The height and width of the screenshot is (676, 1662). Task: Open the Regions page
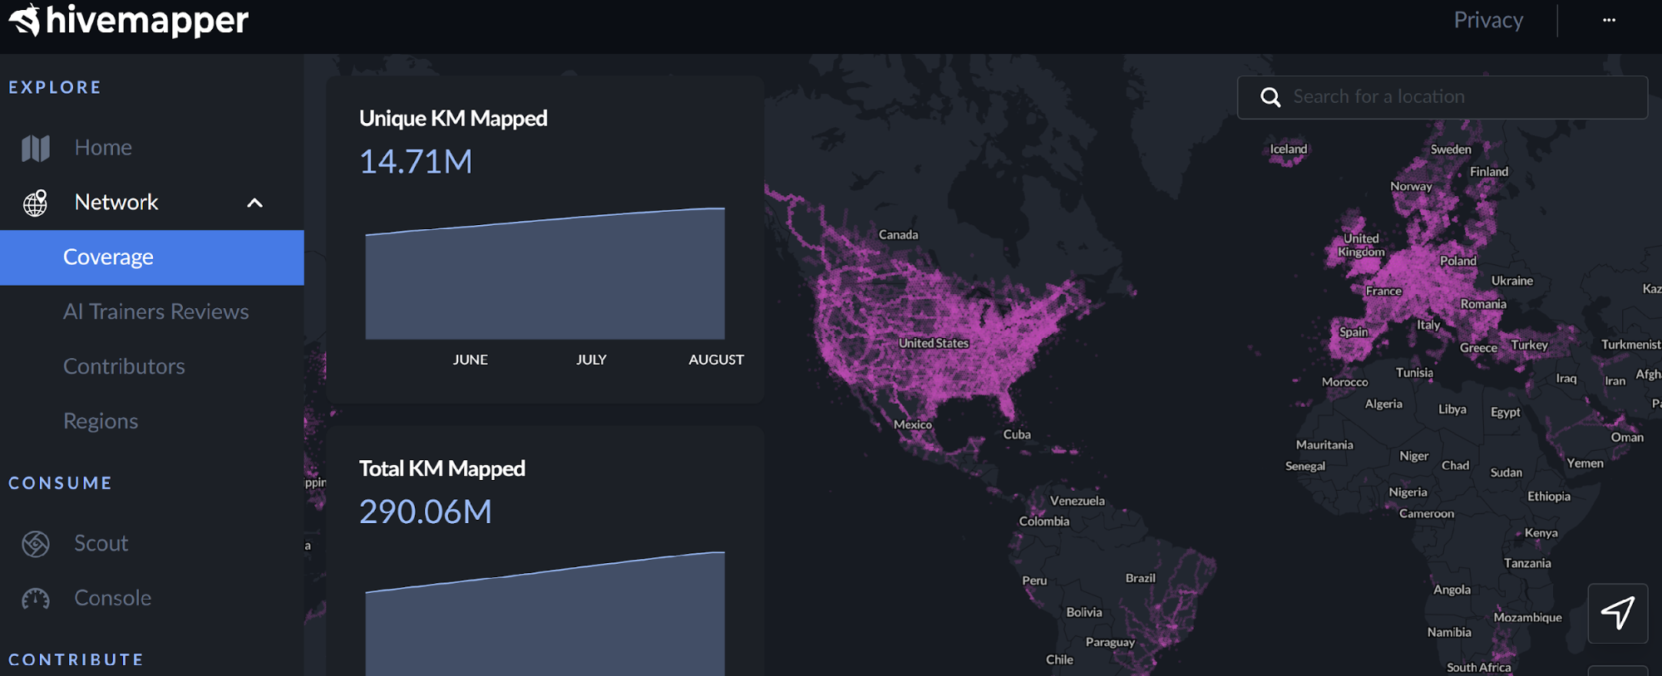(x=101, y=421)
